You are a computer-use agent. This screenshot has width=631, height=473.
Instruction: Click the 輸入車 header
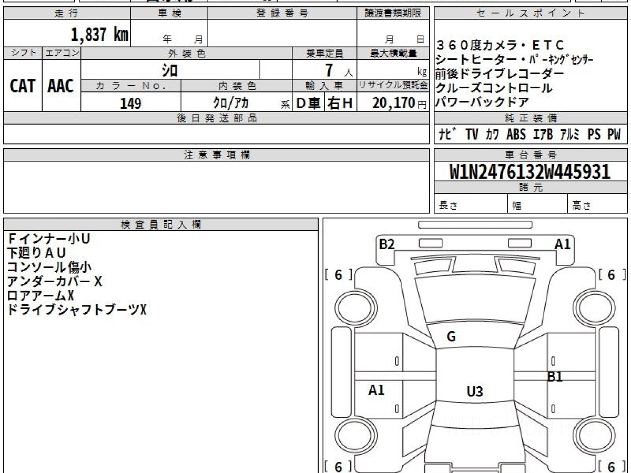click(x=324, y=86)
